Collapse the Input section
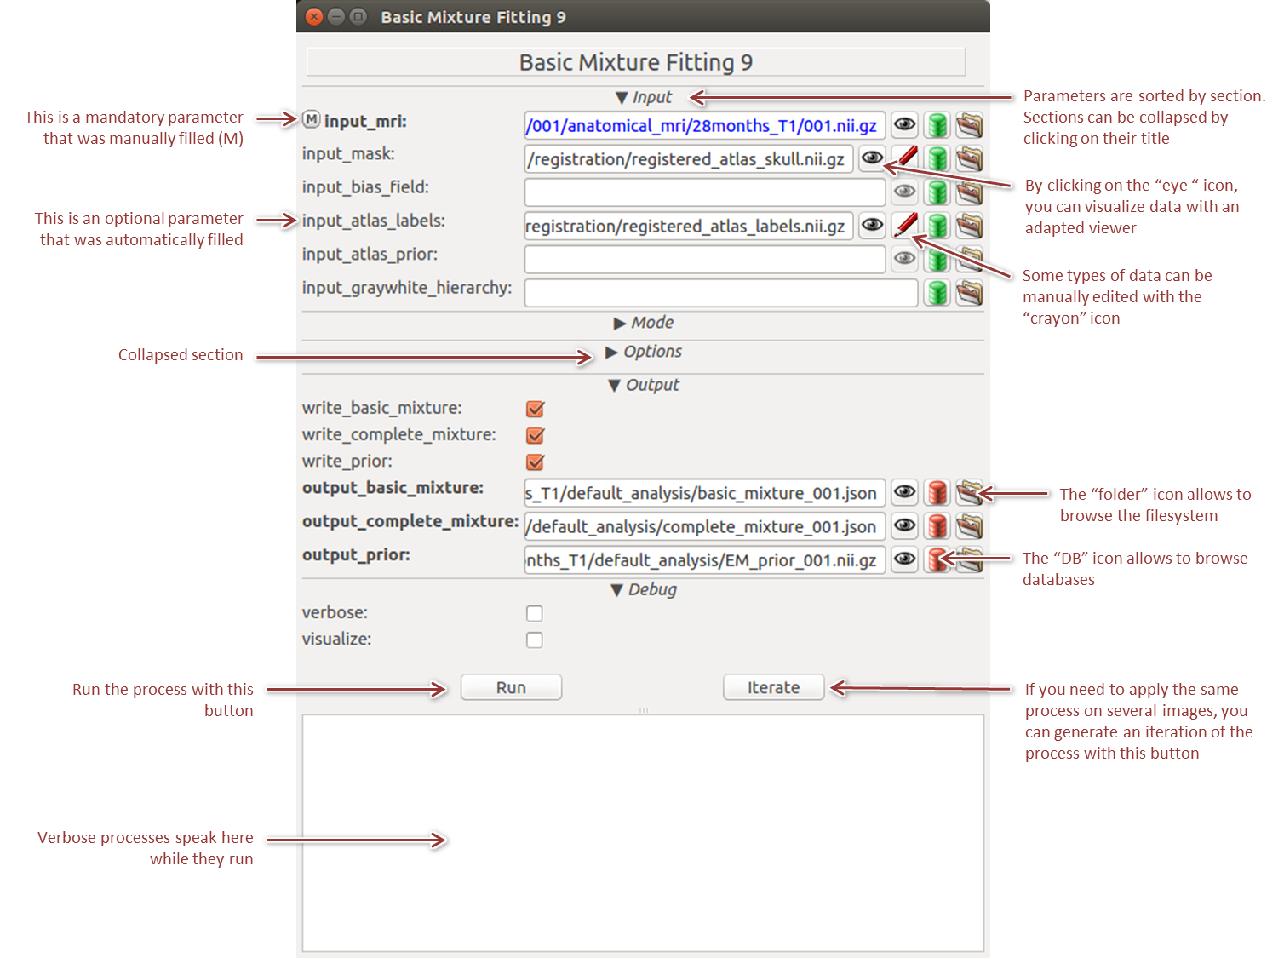 644,97
